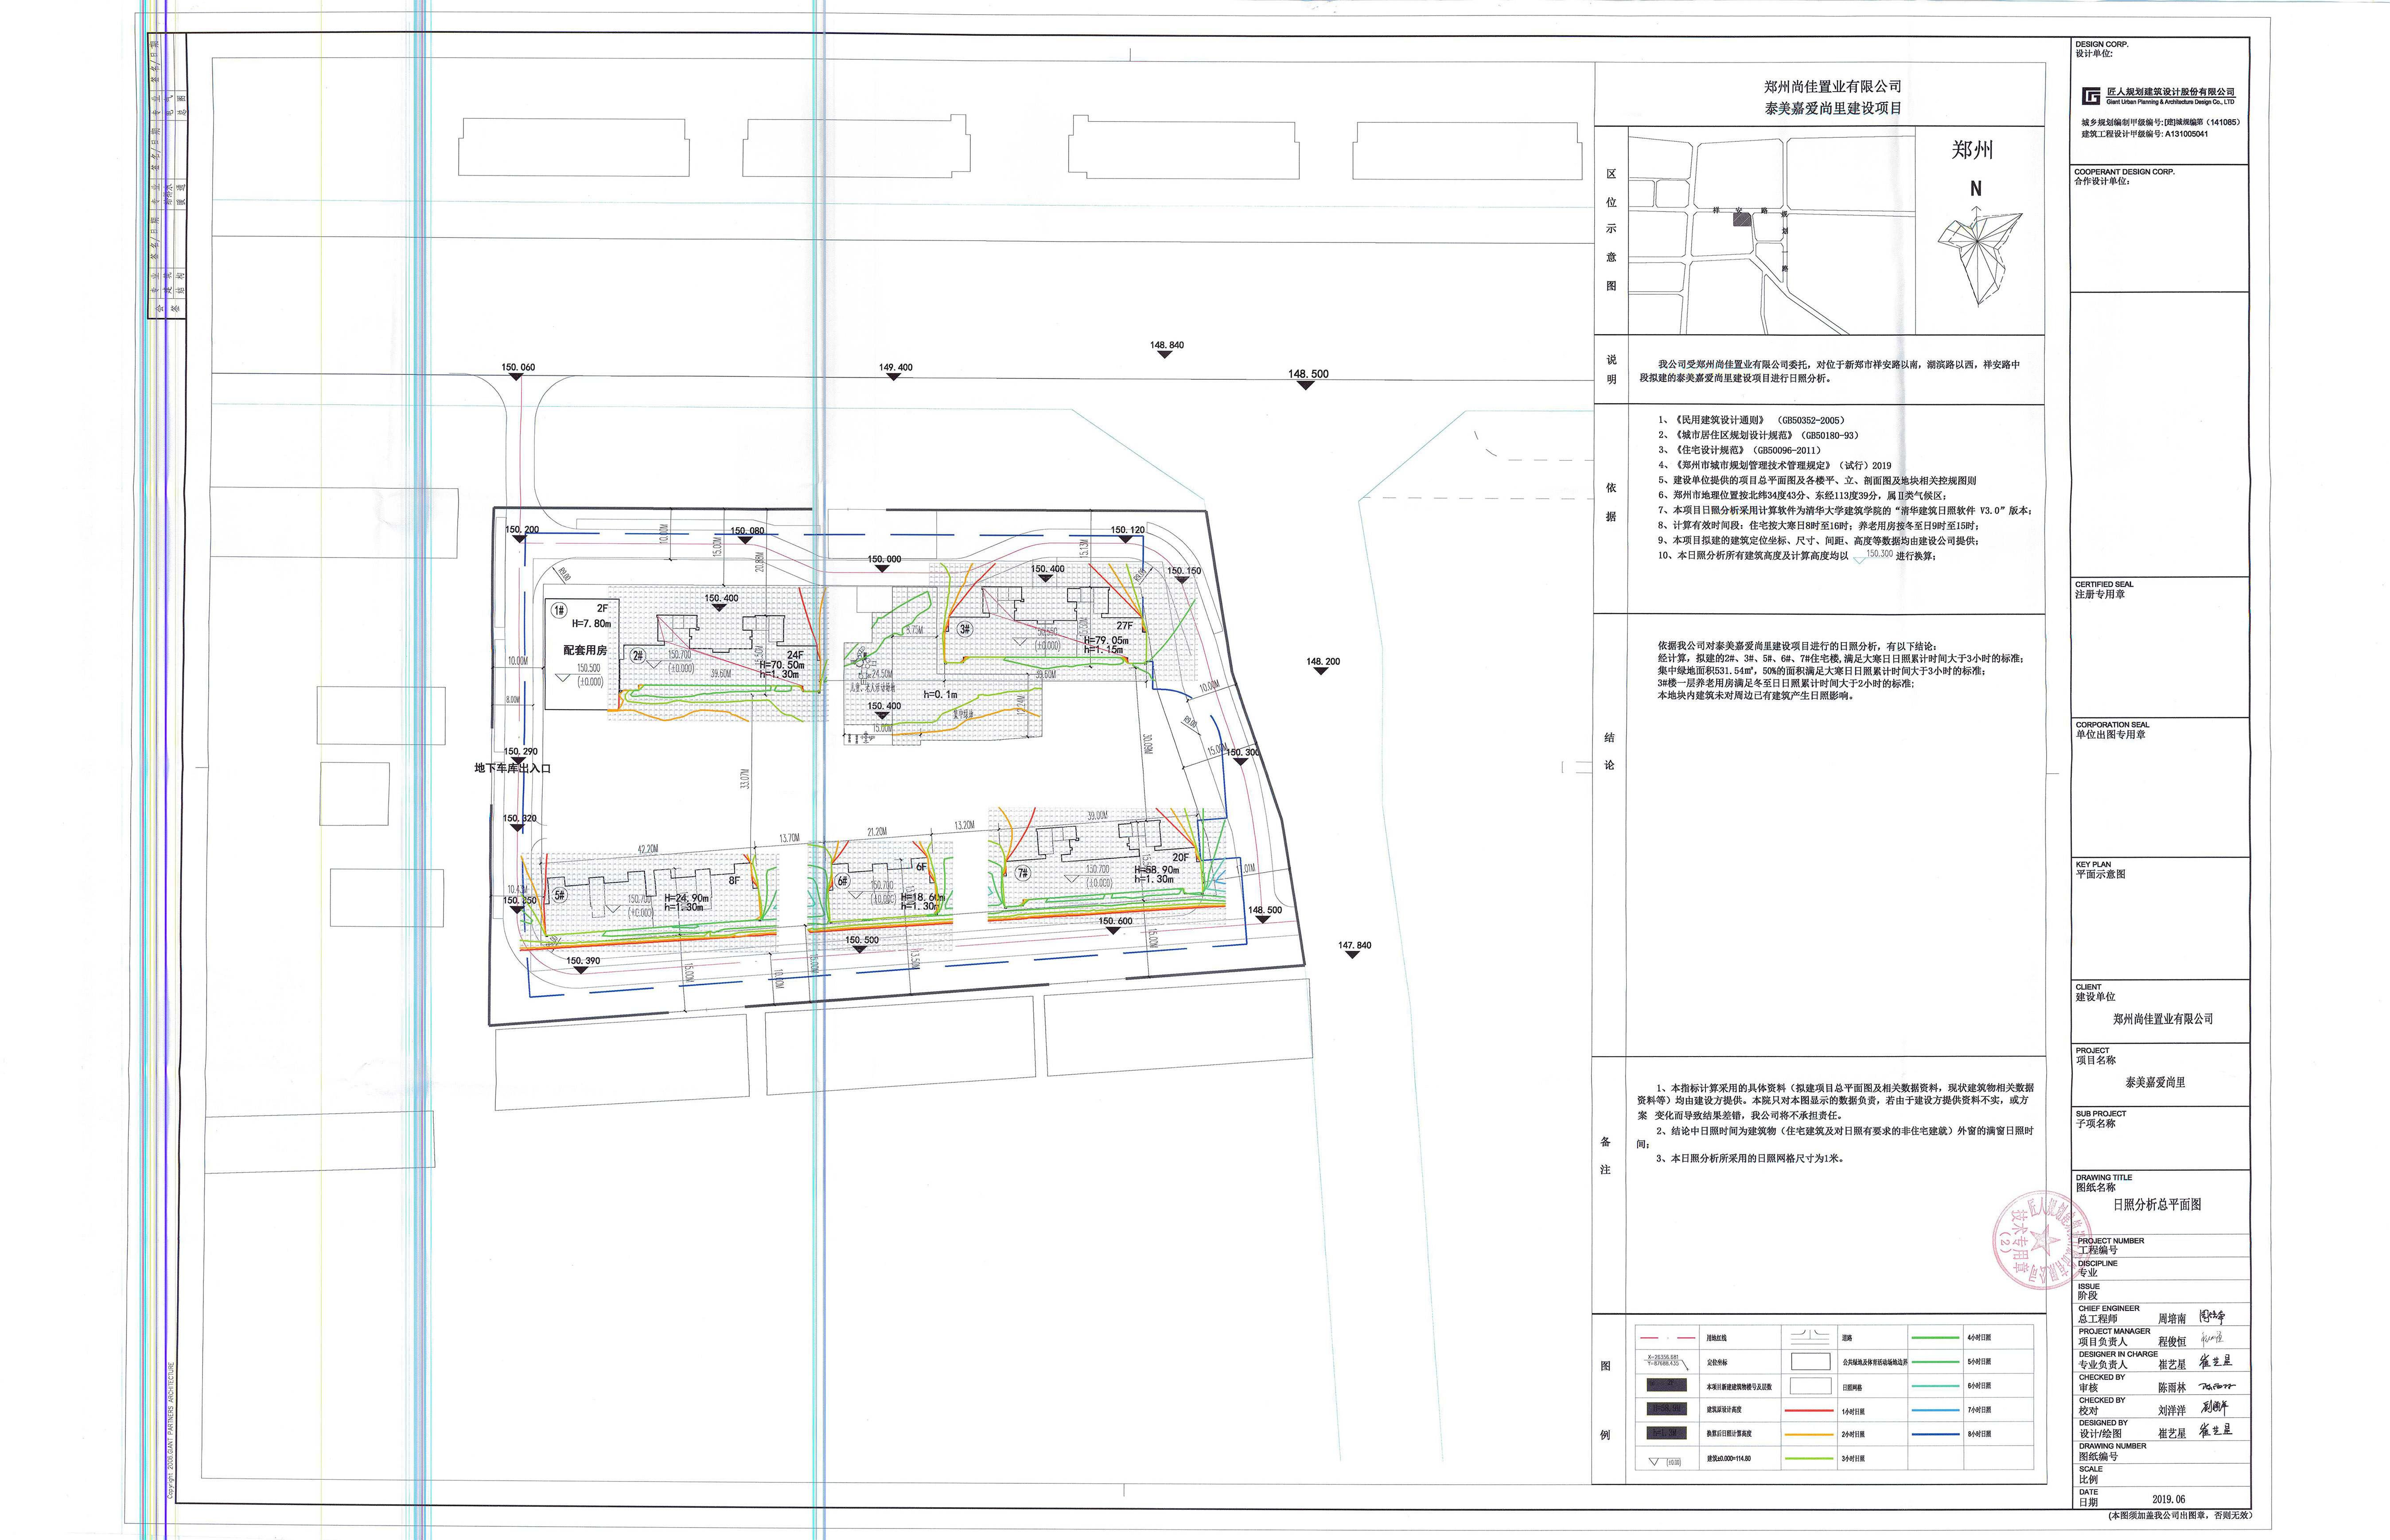Click the circled 7# building marker
The image size is (2390, 1540).
coord(1022,873)
